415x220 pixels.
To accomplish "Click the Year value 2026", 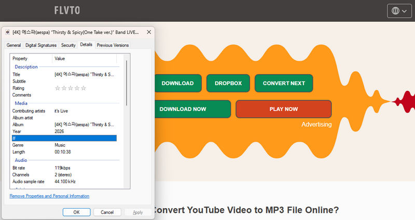I will tap(59, 132).
